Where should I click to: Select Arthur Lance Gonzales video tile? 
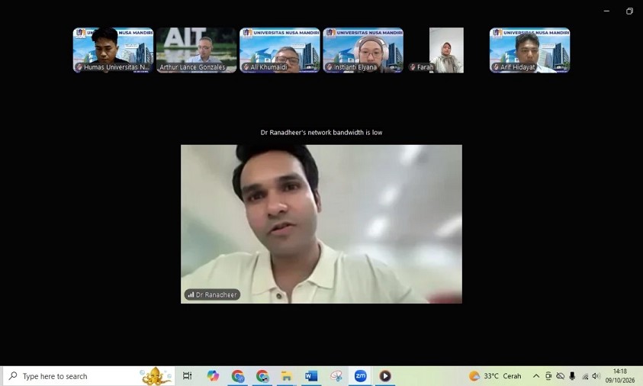[x=197, y=50]
